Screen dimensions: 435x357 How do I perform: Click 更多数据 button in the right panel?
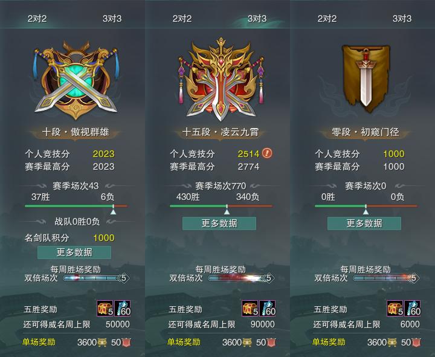364,224
